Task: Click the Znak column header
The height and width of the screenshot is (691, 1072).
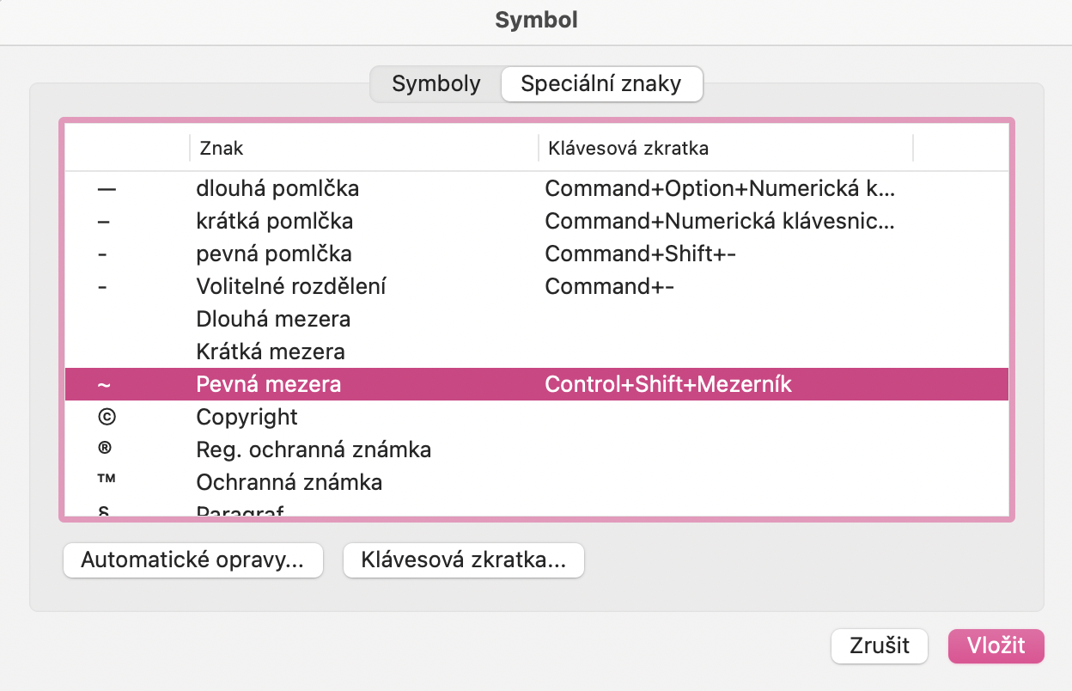Action: point(221,148)
